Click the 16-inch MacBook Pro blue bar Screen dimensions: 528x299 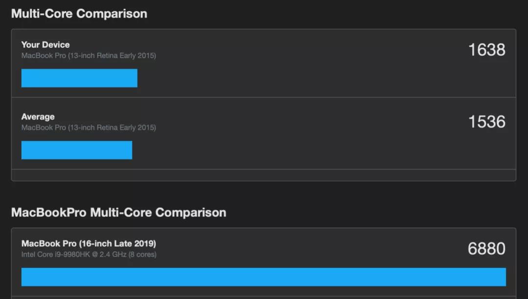click(264, 277)
